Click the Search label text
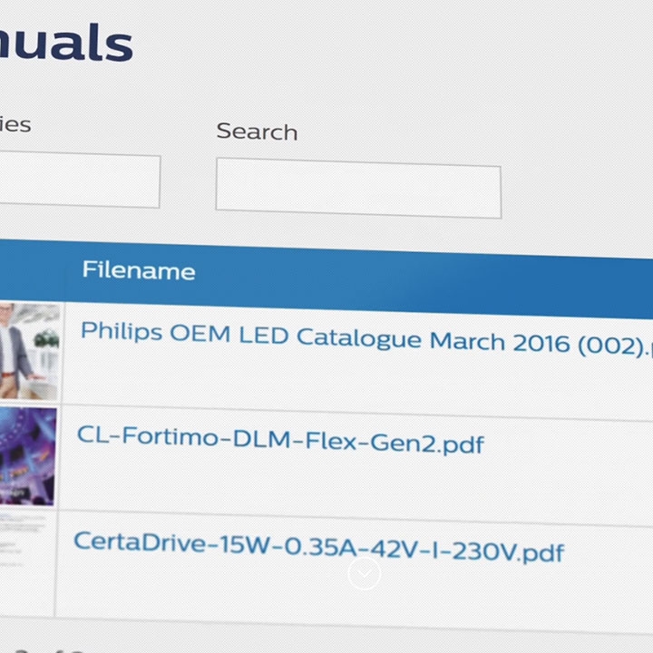This screenshot has width=653, height=653. click(x=257, y=132)
